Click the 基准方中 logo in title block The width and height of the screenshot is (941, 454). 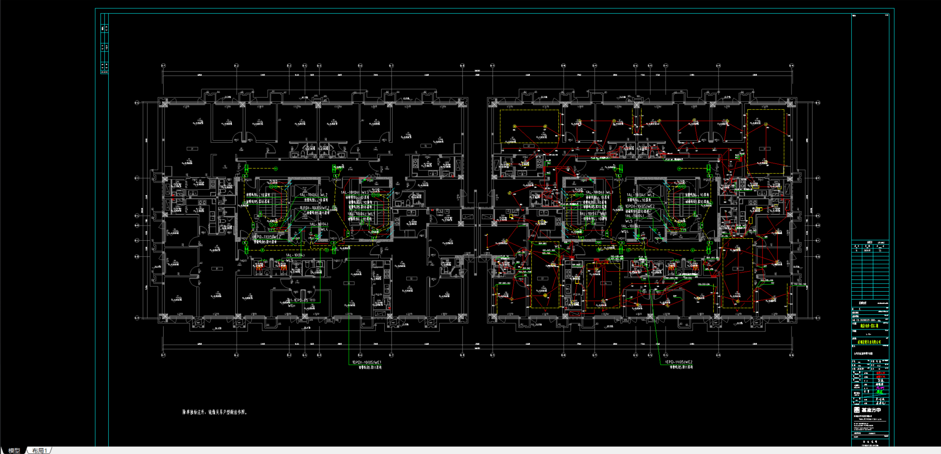[x=867, y=410]
